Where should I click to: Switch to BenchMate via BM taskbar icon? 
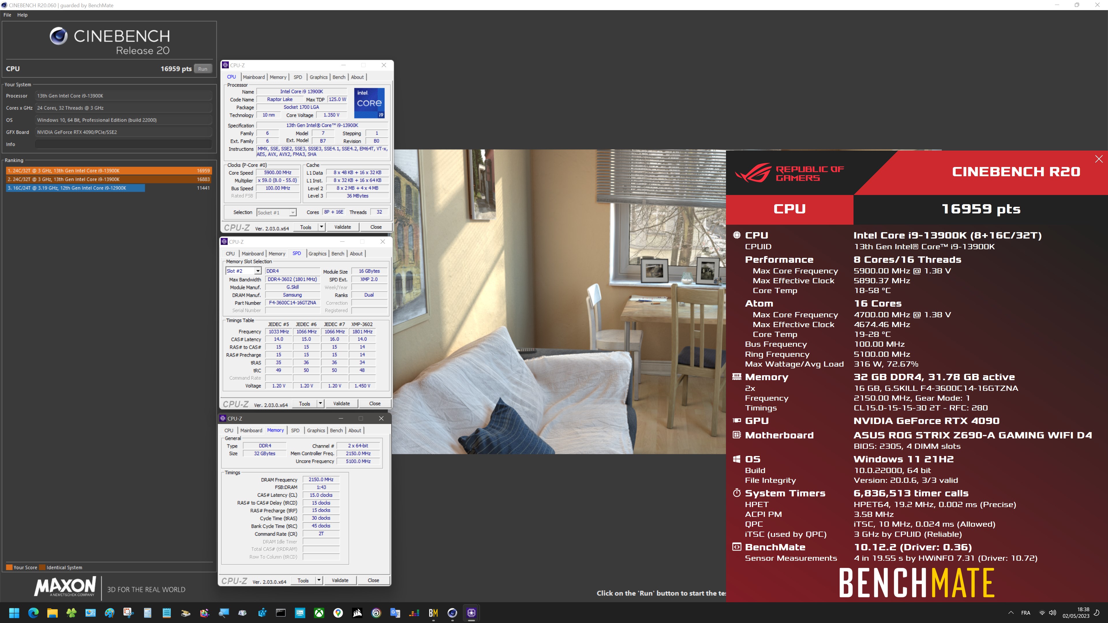[433, 613]
